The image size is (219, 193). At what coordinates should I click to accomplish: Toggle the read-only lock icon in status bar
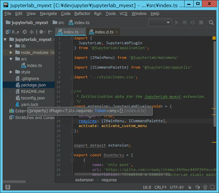[x=189, y=187]
